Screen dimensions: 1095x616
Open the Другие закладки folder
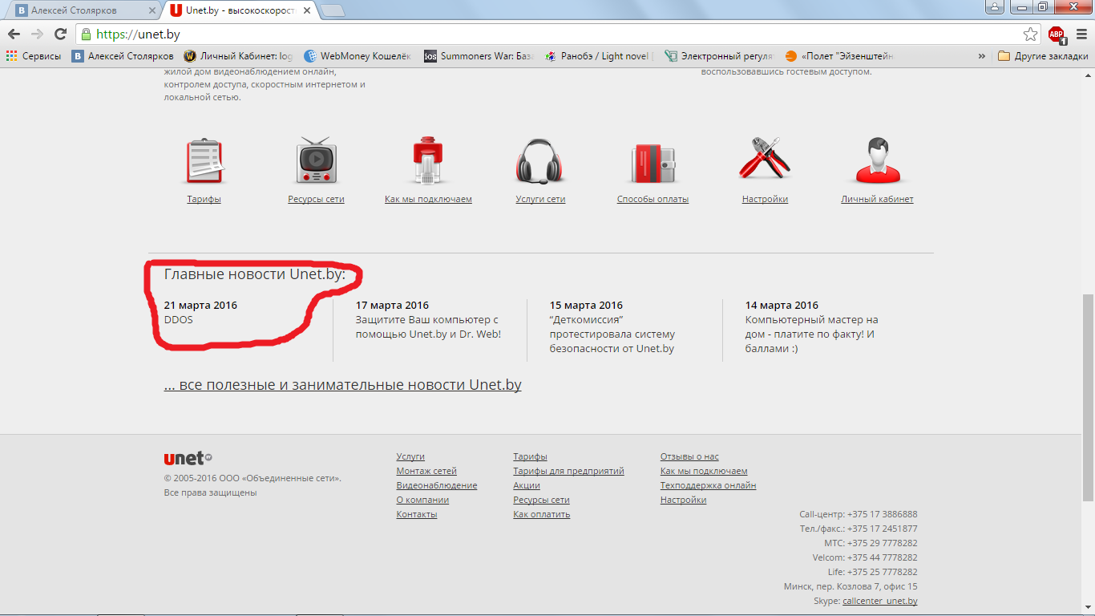[1043, 56]
